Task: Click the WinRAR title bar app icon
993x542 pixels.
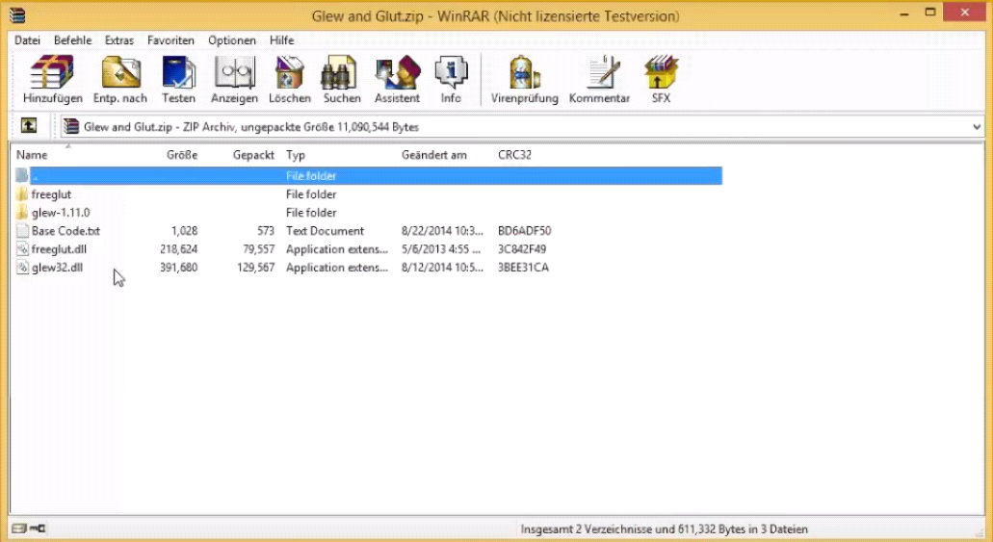Action: [16, 14]
